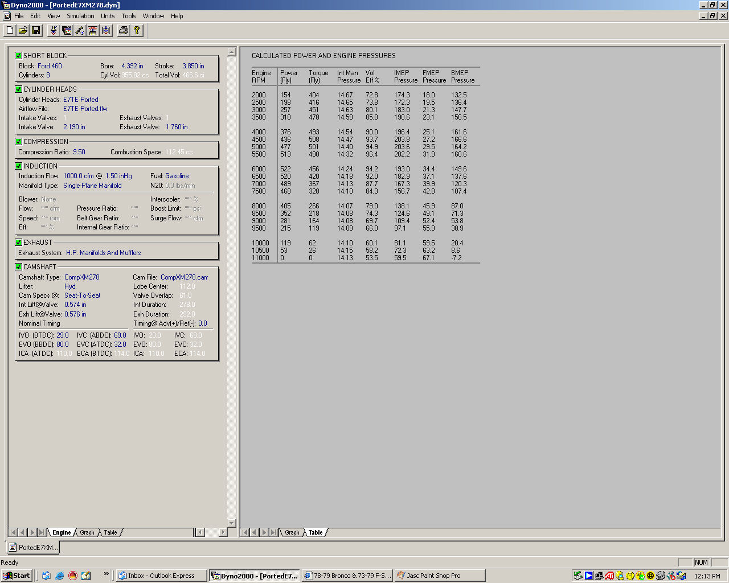Viewport: 729px width, 583px height.
Task: Click the Start button
Action: coord(17,576)
